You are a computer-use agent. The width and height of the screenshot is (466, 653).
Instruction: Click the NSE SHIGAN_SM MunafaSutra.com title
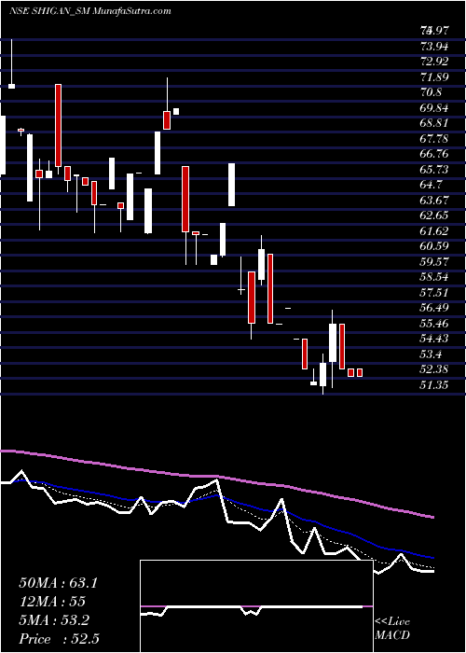click(x=89, y=11)
